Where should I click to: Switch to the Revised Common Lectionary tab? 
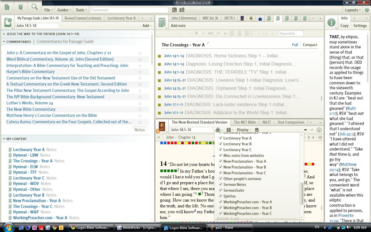83,18
